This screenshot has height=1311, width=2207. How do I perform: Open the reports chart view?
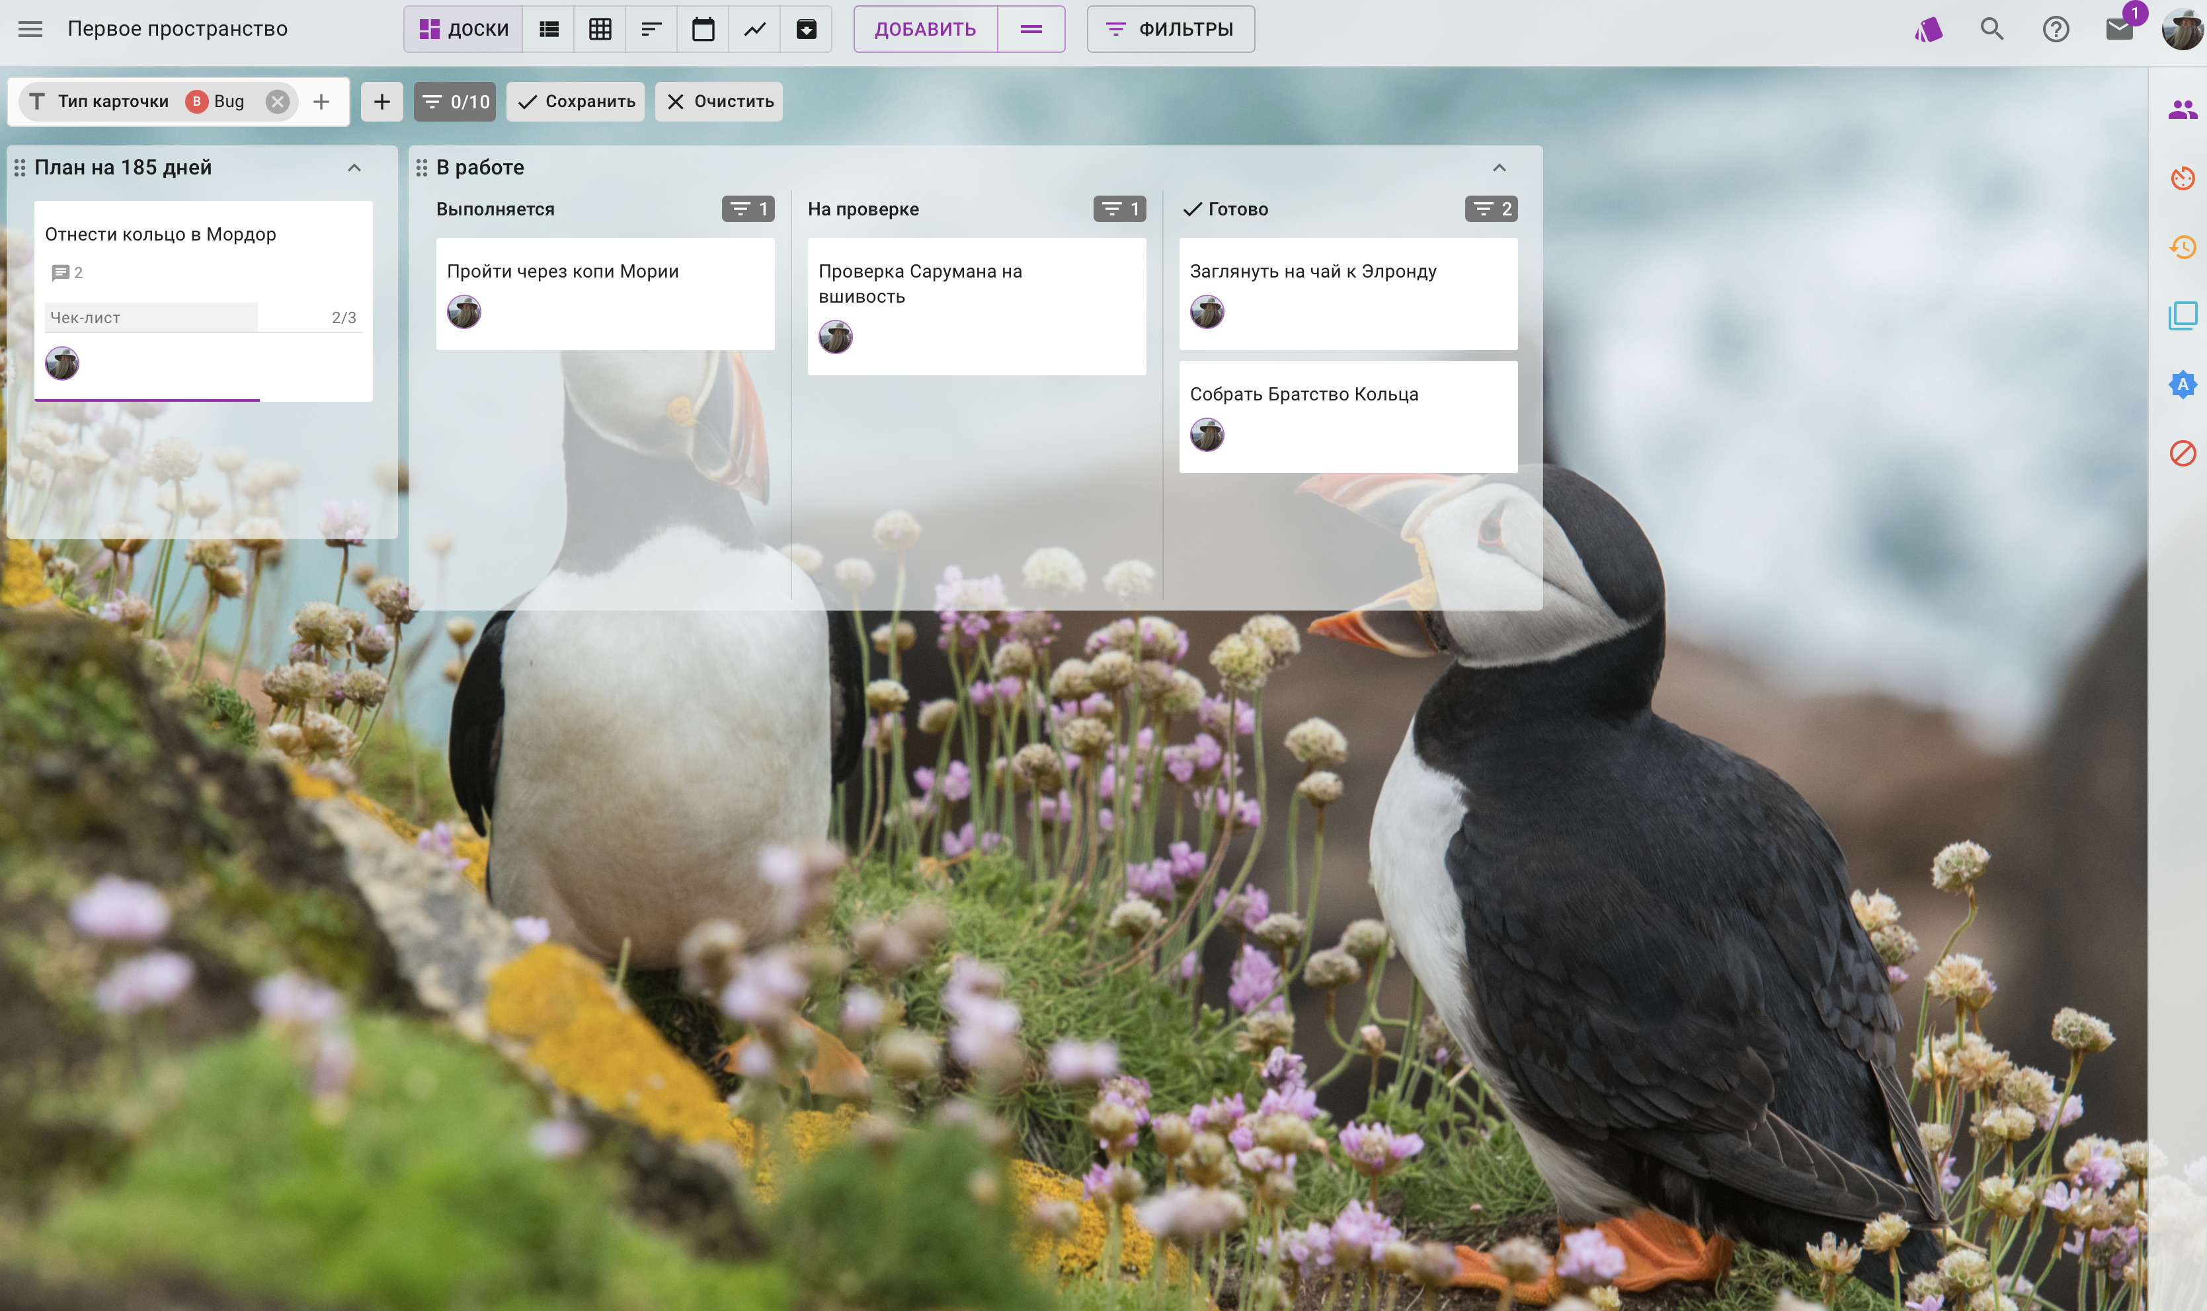coord(755,29)
